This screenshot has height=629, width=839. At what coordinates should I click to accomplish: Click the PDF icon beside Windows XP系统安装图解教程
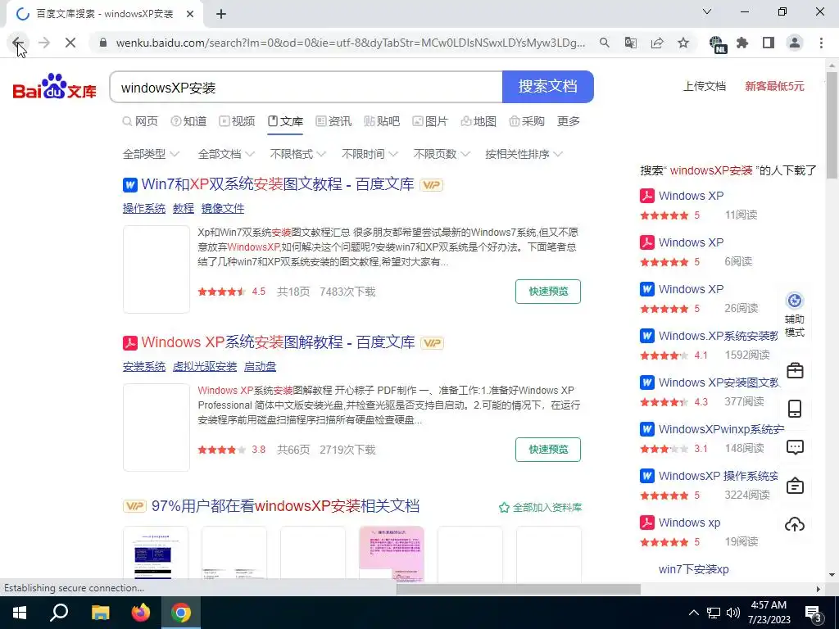click(130, 343)
